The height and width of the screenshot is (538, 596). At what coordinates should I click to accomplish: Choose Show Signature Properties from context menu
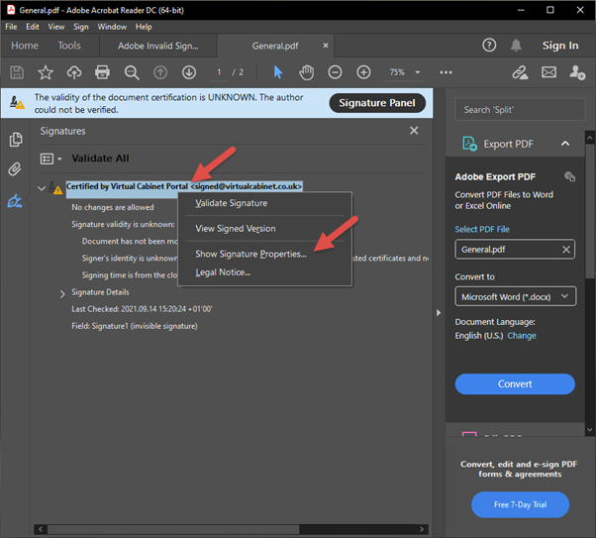250,254
